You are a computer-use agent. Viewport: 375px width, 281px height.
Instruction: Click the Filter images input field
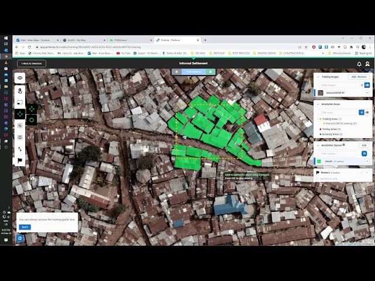[x=337, y=85]
